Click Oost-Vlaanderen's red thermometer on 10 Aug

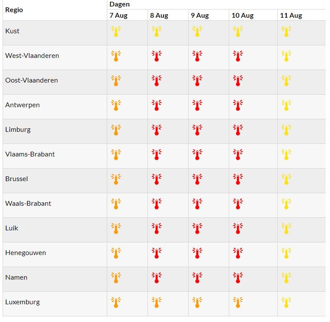pyautogui.click(x=237, y=81)
